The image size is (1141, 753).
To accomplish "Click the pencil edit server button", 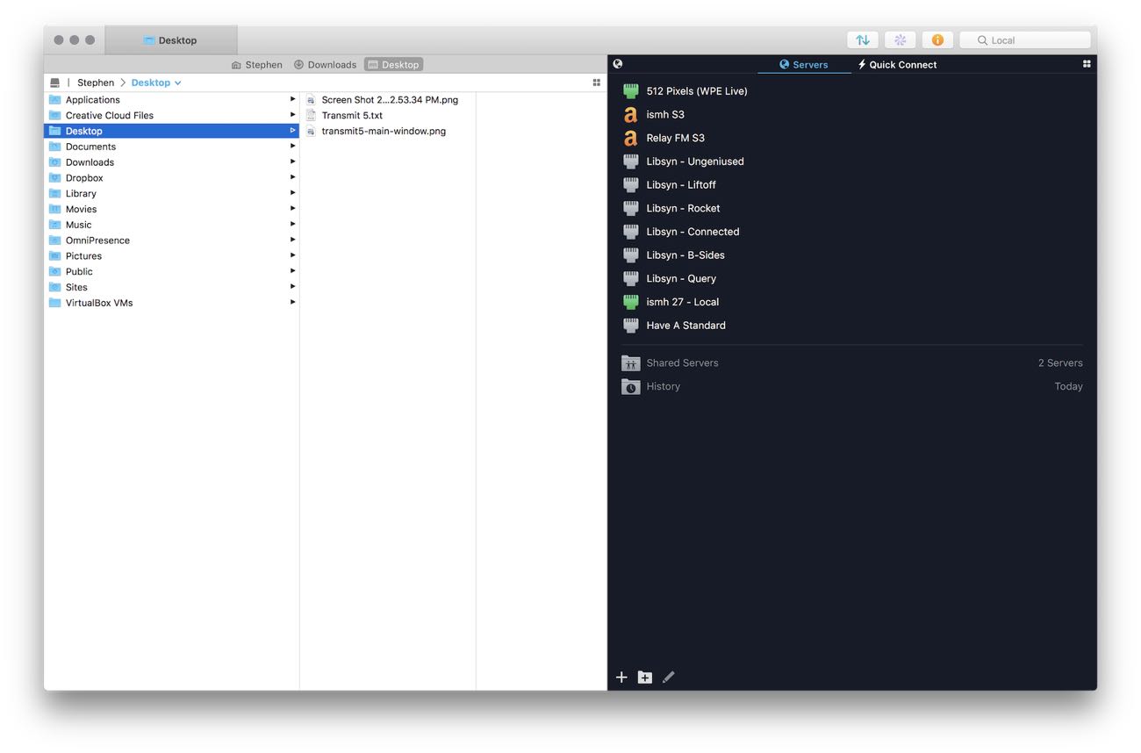I will [x=669, y=678].
